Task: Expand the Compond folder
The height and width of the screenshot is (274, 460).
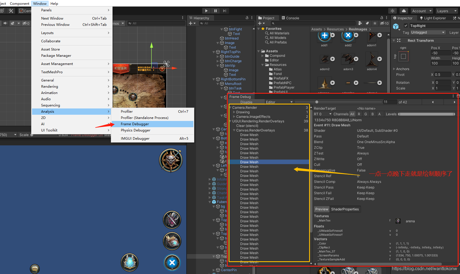Action: 263,56
